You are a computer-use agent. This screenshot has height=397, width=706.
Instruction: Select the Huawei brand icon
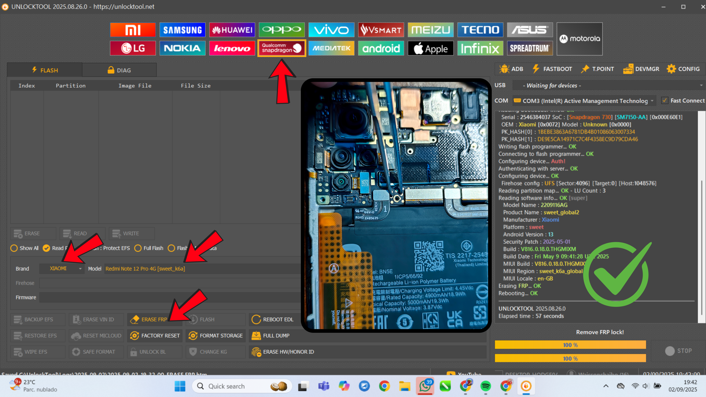click(x=232, y=30)
